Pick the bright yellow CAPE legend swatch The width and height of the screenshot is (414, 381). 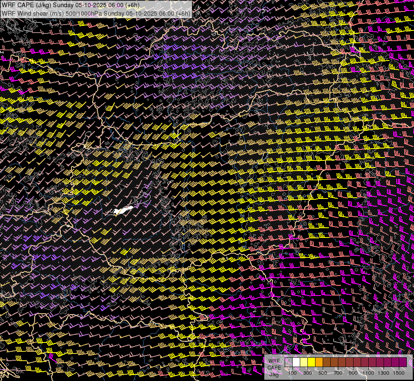[x=312, y=362]
